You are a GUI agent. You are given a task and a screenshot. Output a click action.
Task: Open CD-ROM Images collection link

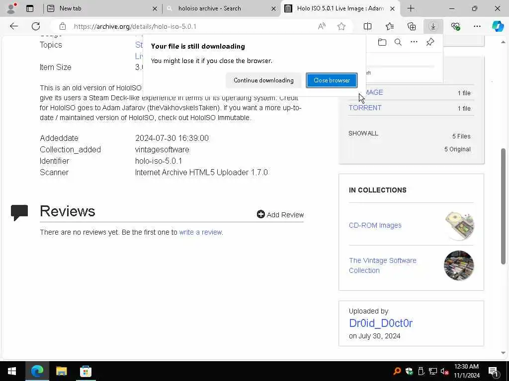375,226
